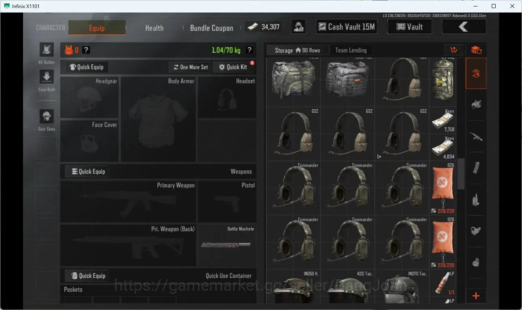
Task: Select the empty Headset slot
Action: point(227,97)
